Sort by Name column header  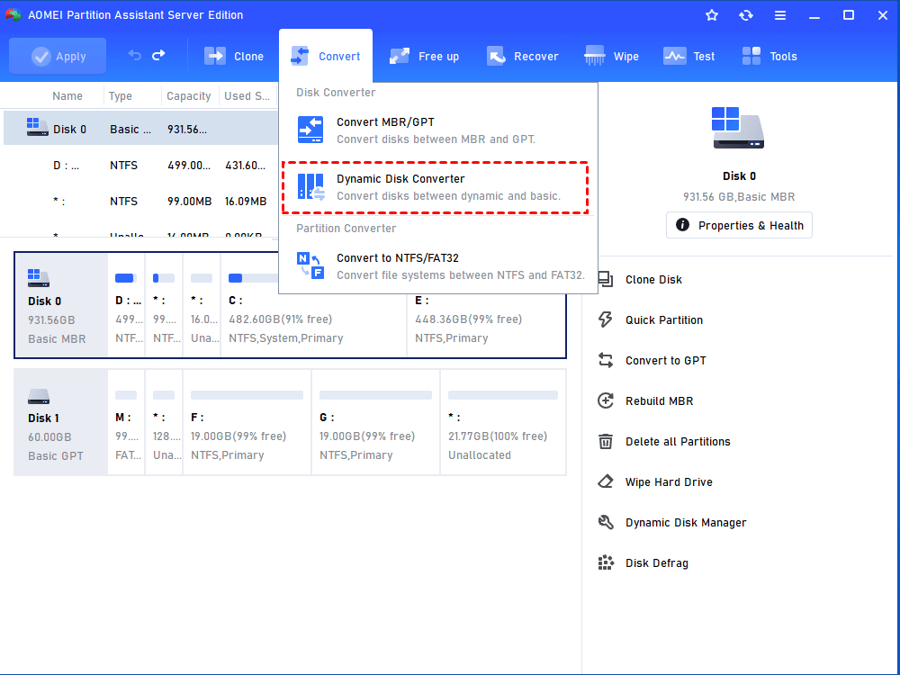tap(67, 96)
